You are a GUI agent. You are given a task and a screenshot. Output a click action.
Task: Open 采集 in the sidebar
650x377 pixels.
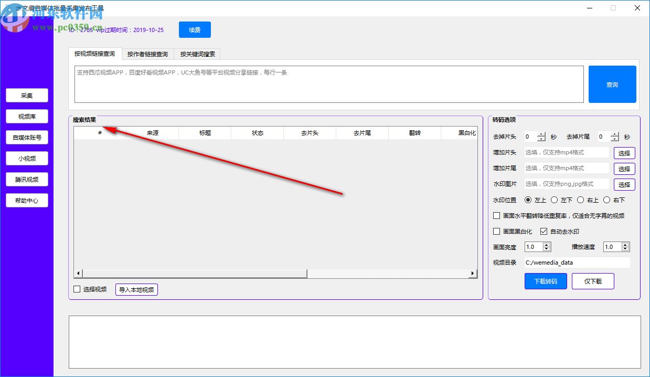tap(27, 96)
